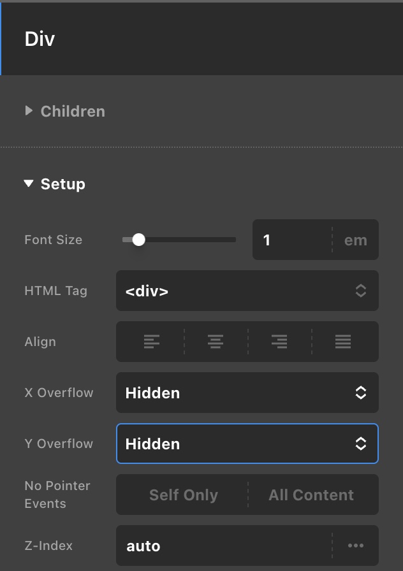The image size is (403, 571).
Task: Click the Children disclosure triangle
Action: 29,111
